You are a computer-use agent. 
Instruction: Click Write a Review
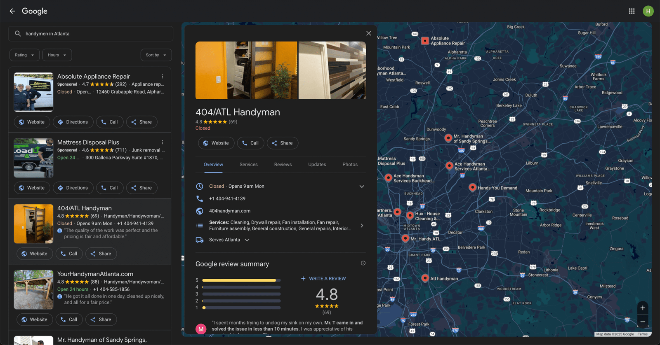click(x=323, y=279)
